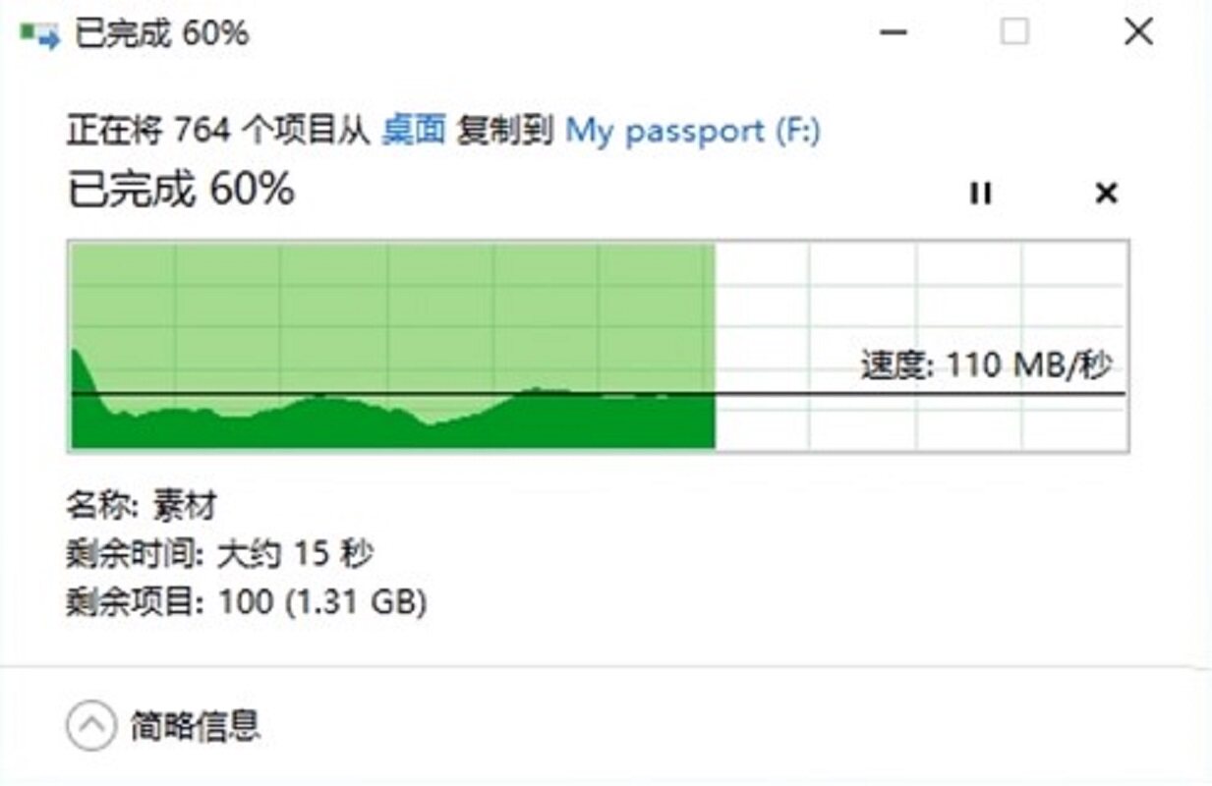The image size is (1212, 786).
Task: Click the 简略信息 label
Action: click(x=196, y=726)
